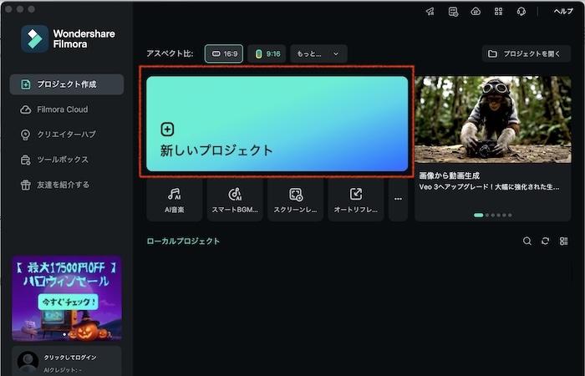Switch local projects view layout
Screen dimensions: 585x376
(564, 241)
